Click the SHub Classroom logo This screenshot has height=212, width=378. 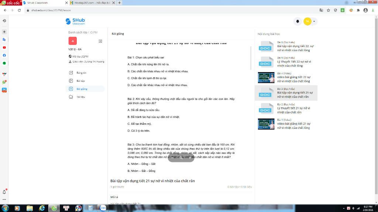tap(75, 21)
